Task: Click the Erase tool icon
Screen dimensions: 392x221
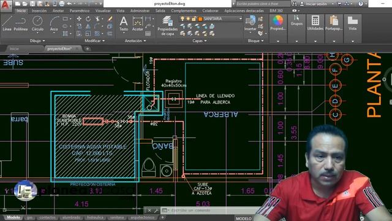Action: click(x=110, y=19)
